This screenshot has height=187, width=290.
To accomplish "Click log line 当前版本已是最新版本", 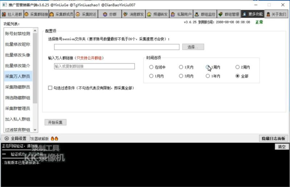I will coord(22,163).
